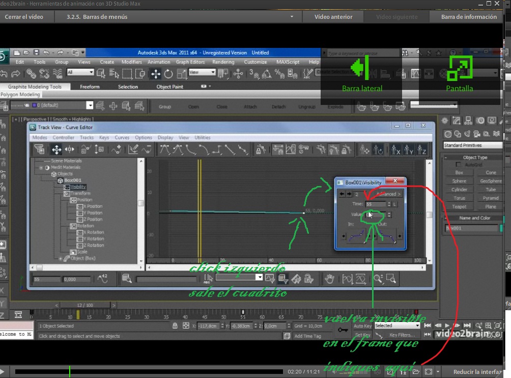Open the All selection filter dropdown
Viewport: 511px width, 378px height.
pos(80,72)
